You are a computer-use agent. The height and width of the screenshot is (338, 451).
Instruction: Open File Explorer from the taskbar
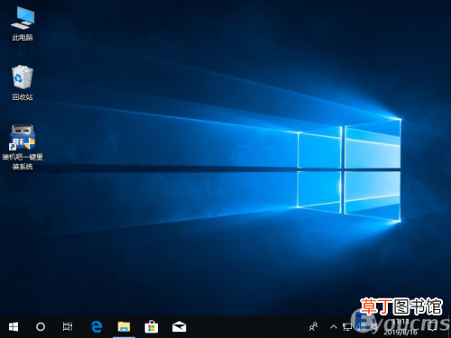124,326
